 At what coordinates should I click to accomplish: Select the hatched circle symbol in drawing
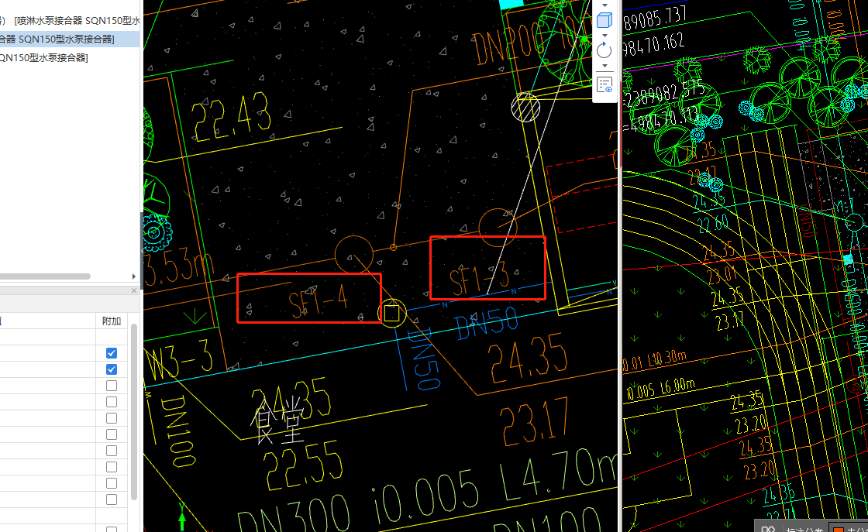[525, 108]
